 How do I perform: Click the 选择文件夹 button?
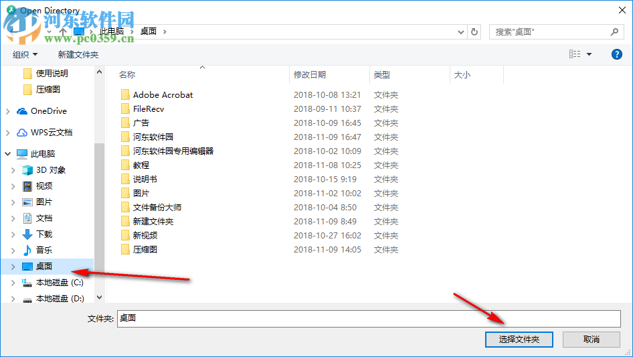tap(519, 339)
